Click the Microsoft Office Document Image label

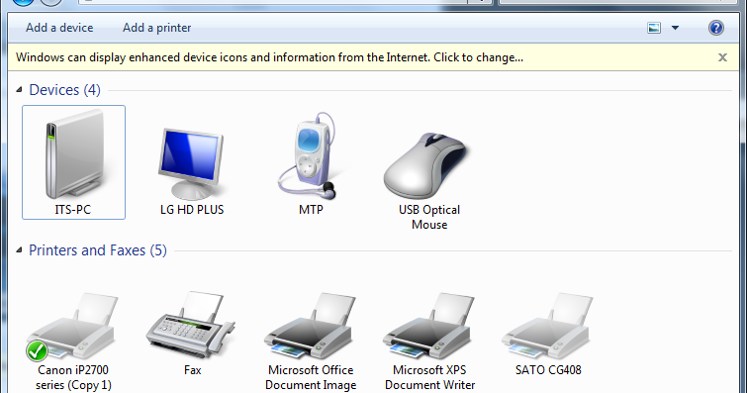(311, 377)
